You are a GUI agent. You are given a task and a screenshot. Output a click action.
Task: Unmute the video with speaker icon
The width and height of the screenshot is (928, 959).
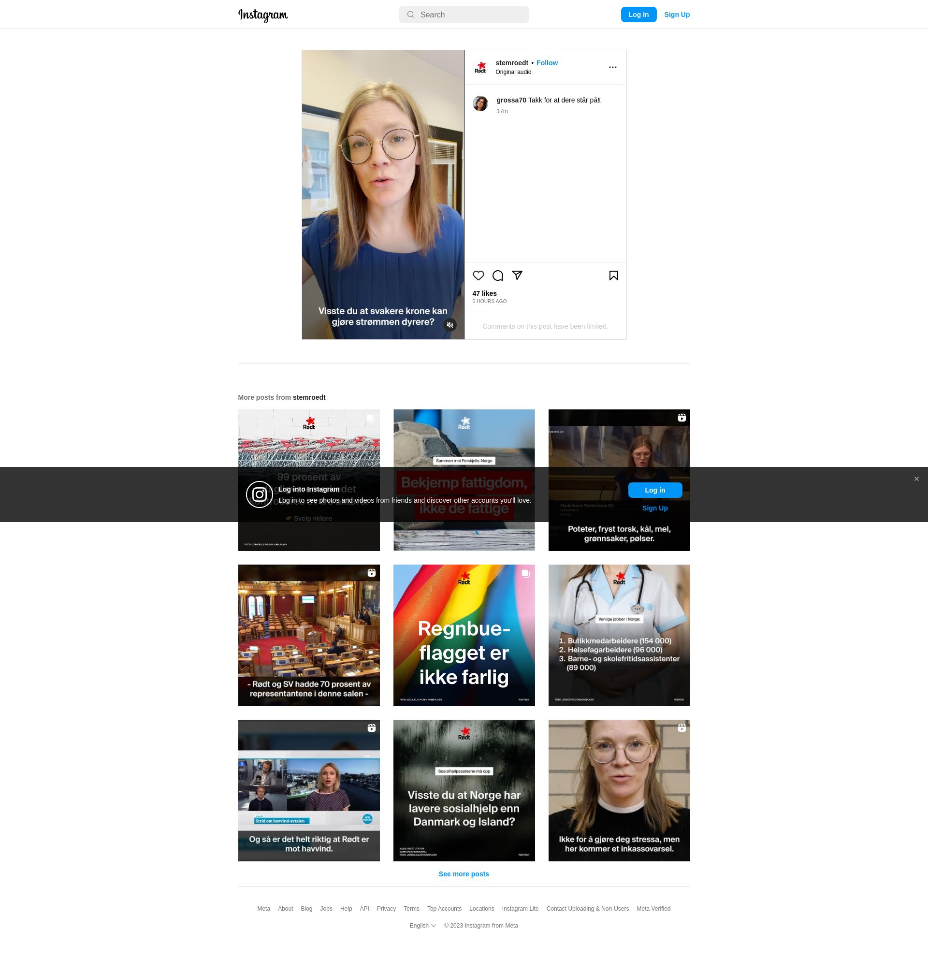[450, 325]
